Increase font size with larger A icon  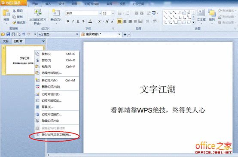(107, 21)
